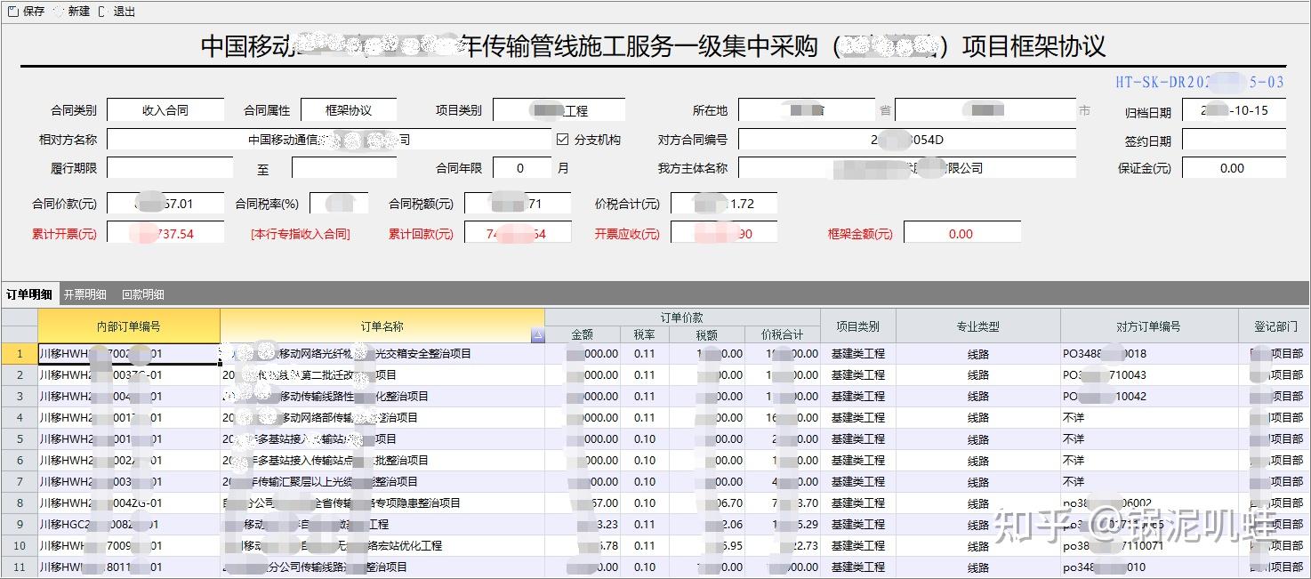Click 线路 cell in row 6
The image size is (1311, 579).
point(978,461)
